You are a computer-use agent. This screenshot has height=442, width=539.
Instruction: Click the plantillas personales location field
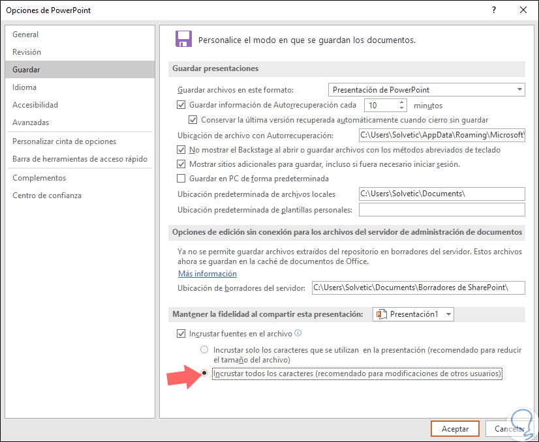(x=442, y=209)
